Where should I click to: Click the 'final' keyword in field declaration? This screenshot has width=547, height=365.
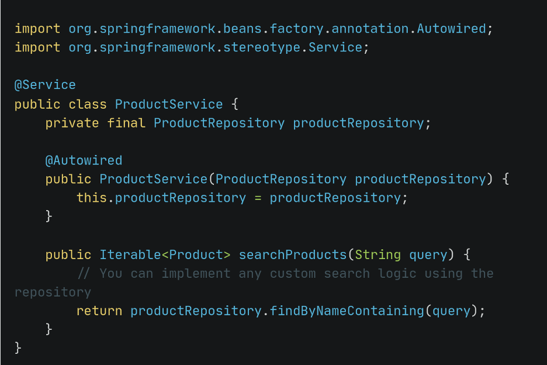[x=126, y=123]
